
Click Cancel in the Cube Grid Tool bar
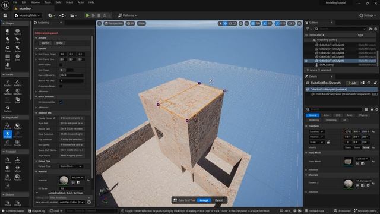(x=219, y=200)
